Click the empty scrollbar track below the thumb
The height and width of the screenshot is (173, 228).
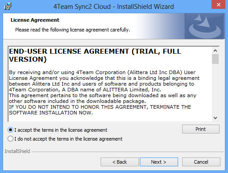[x=215, y=89]
